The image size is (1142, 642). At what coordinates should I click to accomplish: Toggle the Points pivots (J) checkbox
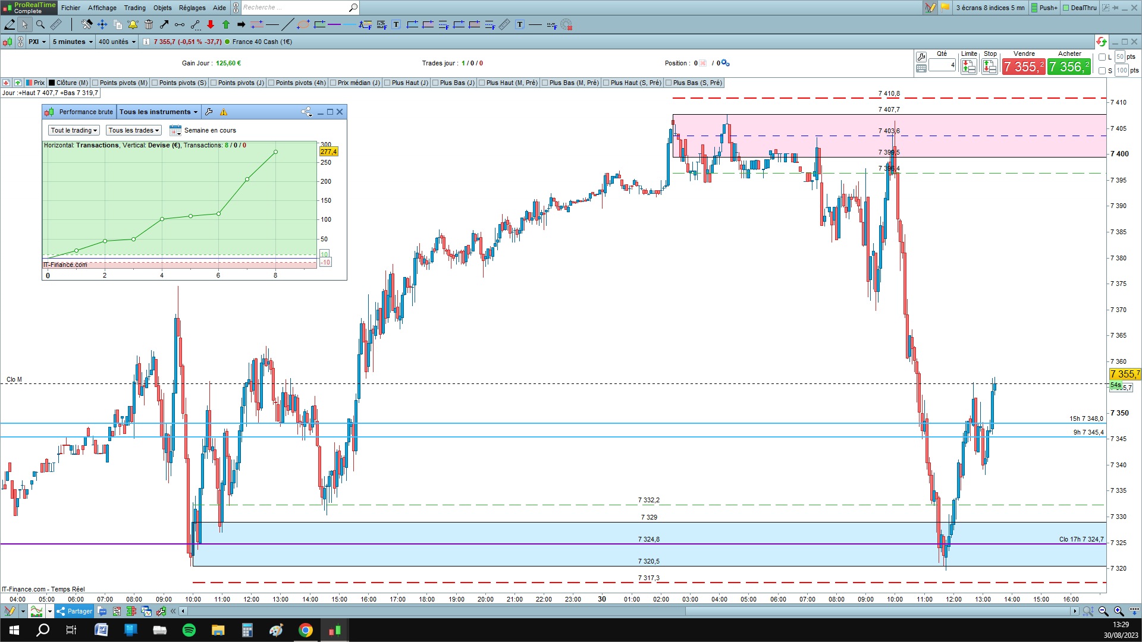(x=213, y=83)
